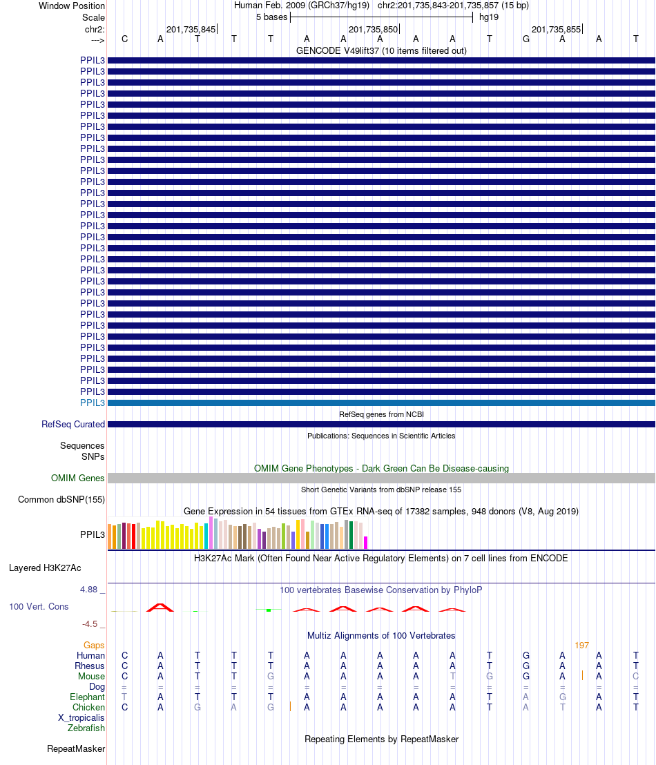Click the gray OMIM Genes bar

[381, 478]
